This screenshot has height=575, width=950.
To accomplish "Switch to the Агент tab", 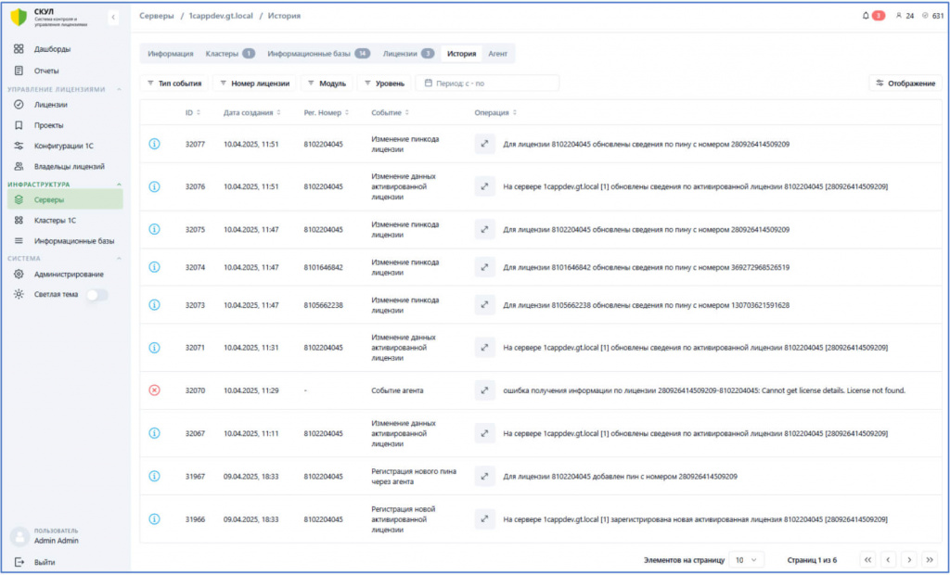I will point(497,54).
